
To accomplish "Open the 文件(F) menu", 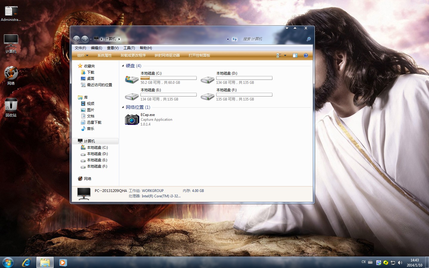I will (80, 48).
